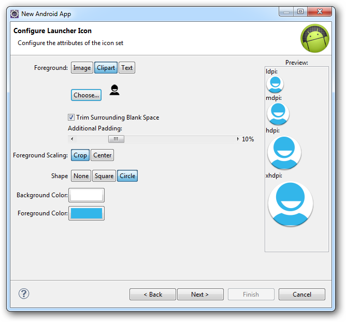This screenshot has height=322, width=346.
Task: Click the help question mark icon
Action: click(24, 294)
